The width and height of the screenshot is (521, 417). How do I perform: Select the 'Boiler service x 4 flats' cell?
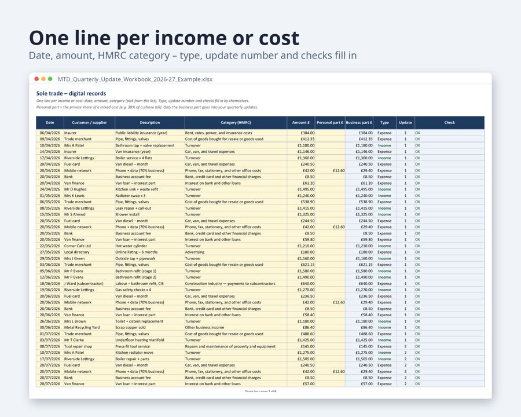tap(150, 158)
